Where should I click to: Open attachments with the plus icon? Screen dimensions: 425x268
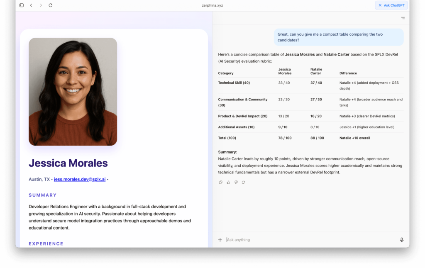click(220, 240)
